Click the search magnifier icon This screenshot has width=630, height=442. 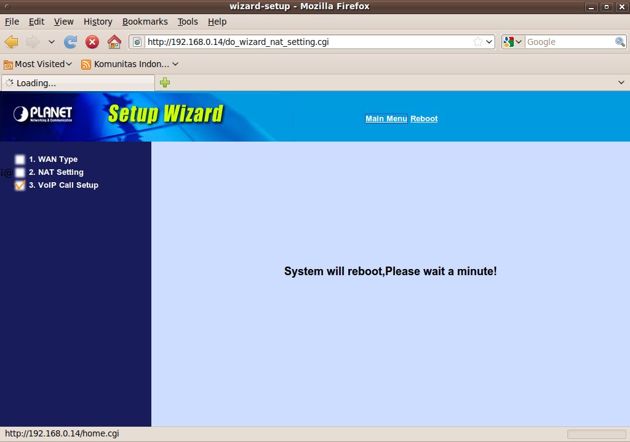(x=620, y=42)
